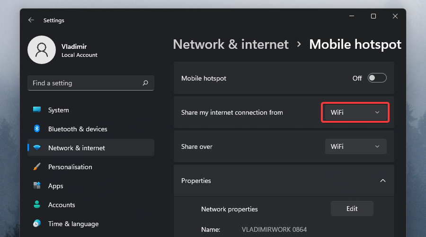Turn on the Mobile hotspot toggle
The width and height of the screenshot is (426, 237).
click(x=377, y=78)
